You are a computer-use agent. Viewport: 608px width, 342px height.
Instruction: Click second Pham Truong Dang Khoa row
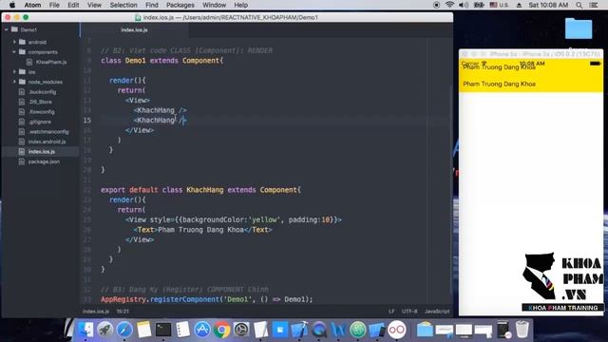click(531, 84)
